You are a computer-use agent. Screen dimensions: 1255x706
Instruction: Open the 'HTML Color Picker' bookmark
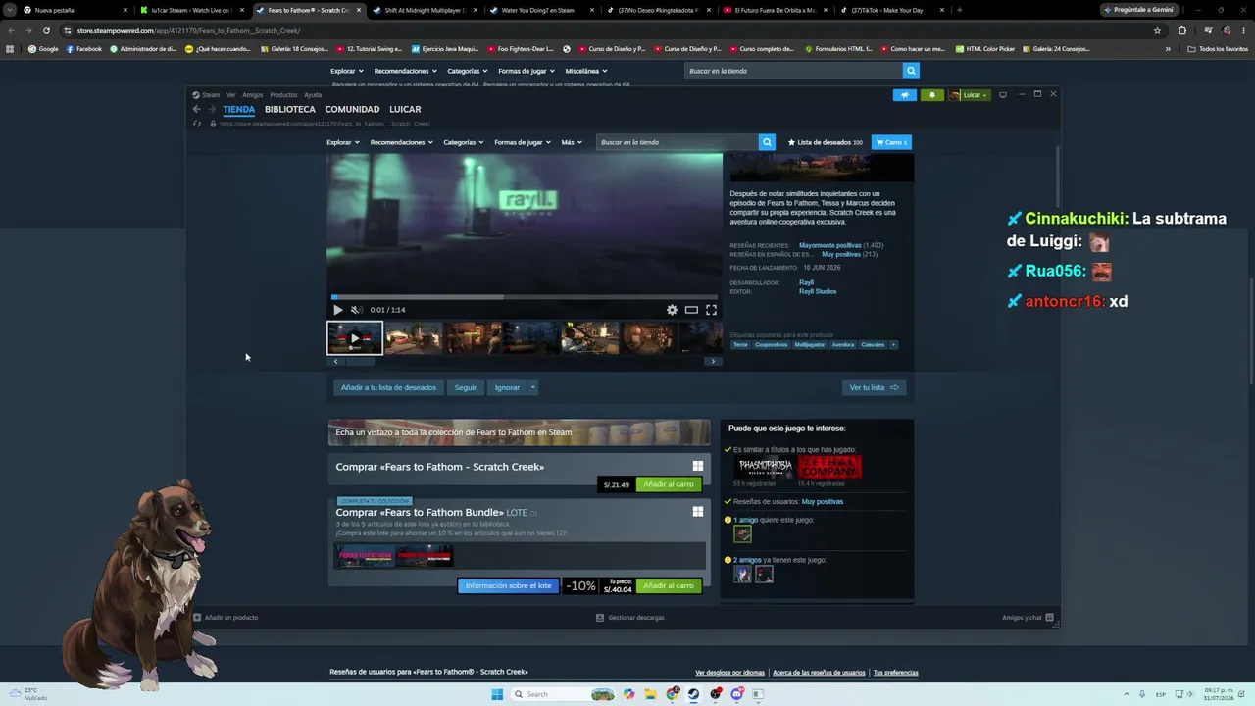[984, 49]
